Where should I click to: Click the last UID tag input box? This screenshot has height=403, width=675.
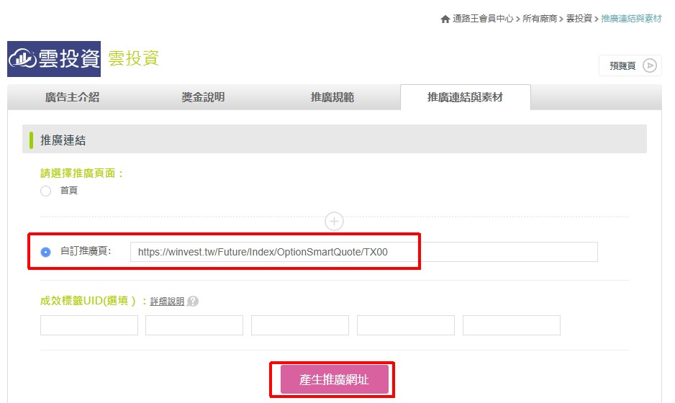pos(511,325)
